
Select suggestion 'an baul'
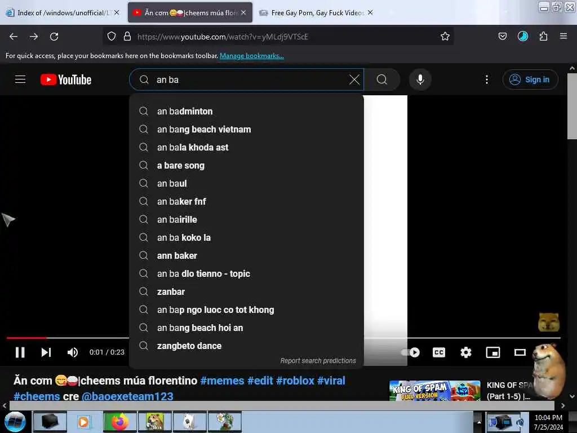246,183
